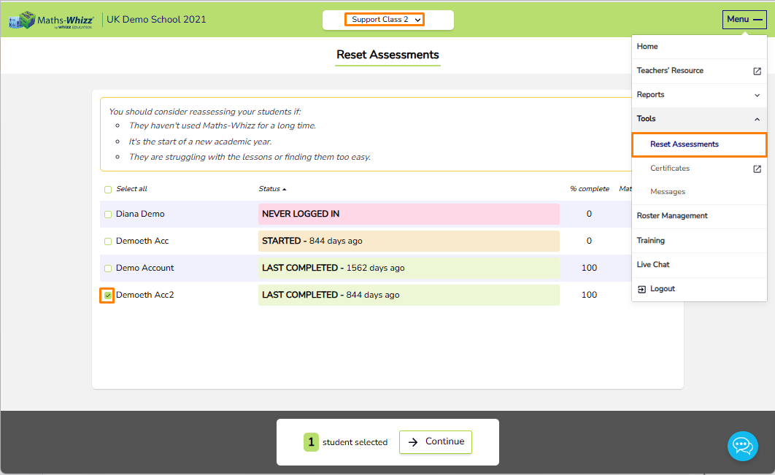Open Certificates menu item
The image size is (775, 475).
[699, 169]
